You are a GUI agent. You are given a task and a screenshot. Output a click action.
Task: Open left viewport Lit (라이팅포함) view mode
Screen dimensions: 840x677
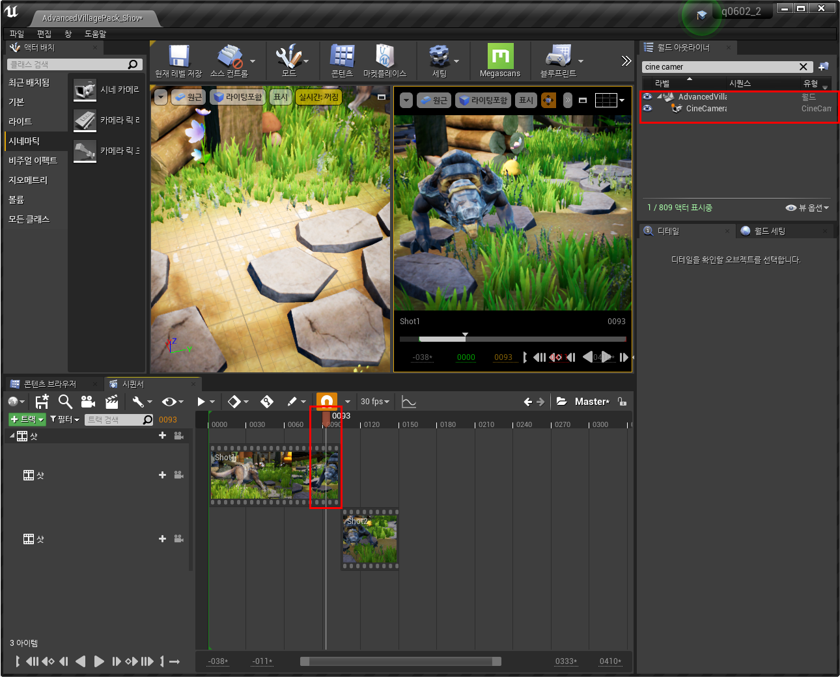(x=238, y=97)
